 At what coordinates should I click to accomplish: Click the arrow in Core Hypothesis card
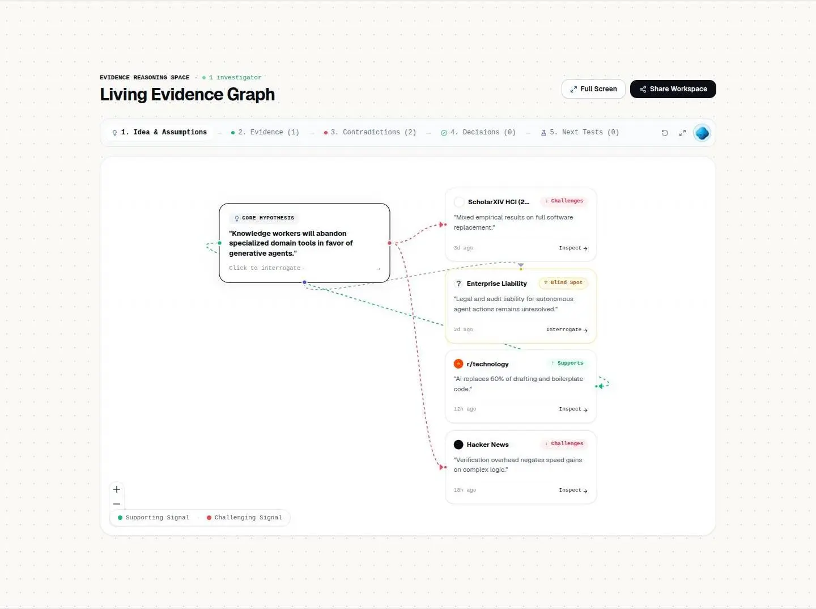tap(378, 269)
